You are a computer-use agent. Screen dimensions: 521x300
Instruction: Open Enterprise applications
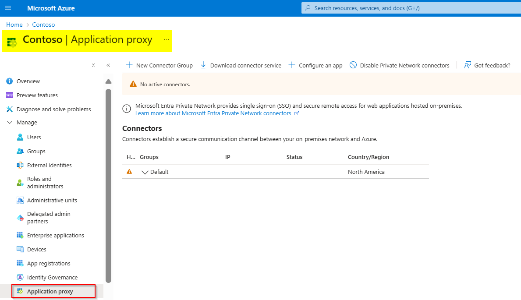point(56,235)
